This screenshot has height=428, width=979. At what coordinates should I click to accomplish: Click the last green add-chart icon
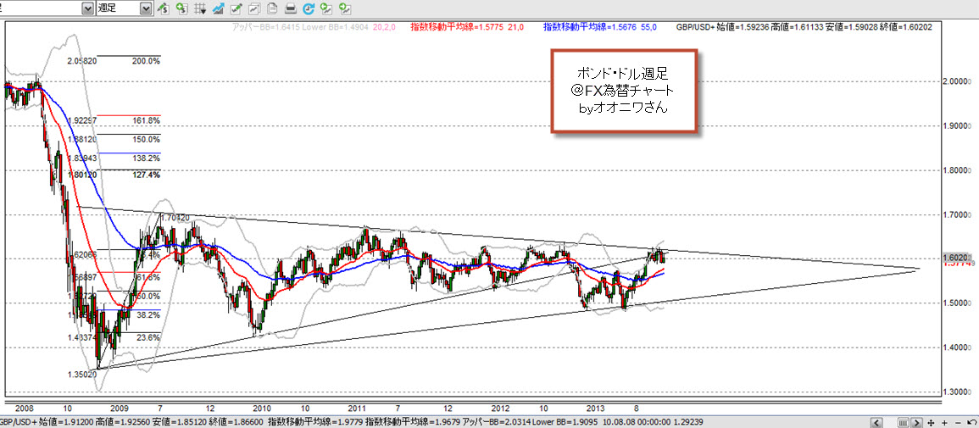click(344, 8)
